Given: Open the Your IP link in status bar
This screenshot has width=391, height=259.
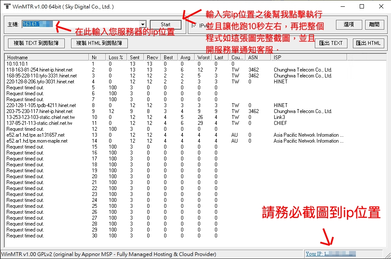Looking at the screenshot, I should (330, 254).
